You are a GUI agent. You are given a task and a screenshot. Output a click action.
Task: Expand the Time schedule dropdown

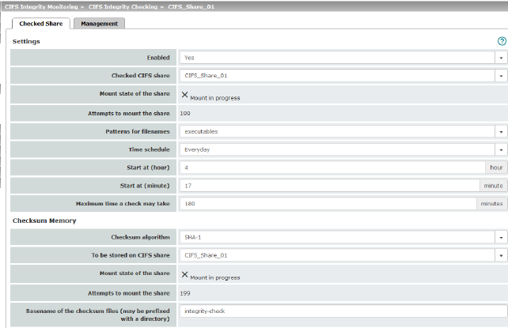point(501,149)
